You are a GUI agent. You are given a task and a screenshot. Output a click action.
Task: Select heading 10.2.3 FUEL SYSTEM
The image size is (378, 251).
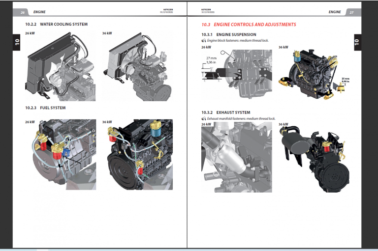(x=45, y=108)
